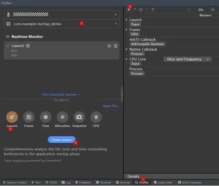Switch to the Profiler tool tab
219x186 pixels.
pyautogui.click(x=141, y=182)
